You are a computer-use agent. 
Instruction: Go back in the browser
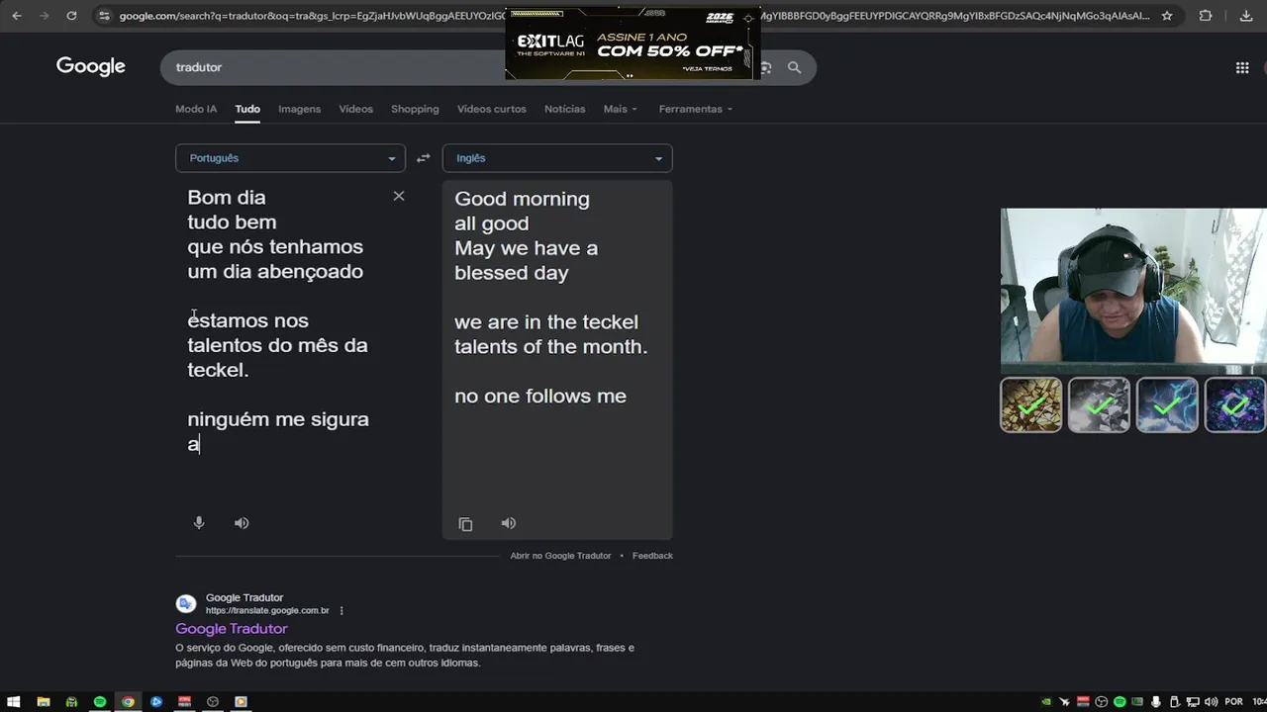16,16
